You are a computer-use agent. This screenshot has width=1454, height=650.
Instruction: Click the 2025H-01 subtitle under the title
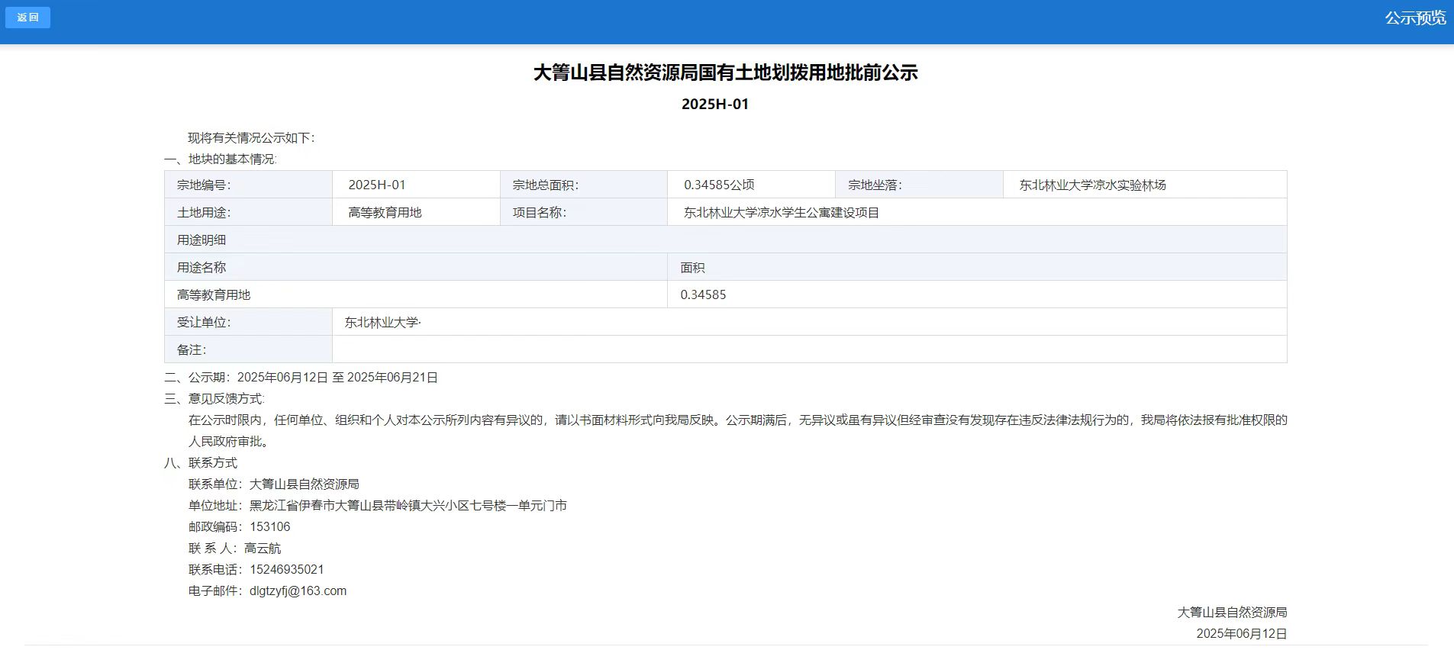715,104
